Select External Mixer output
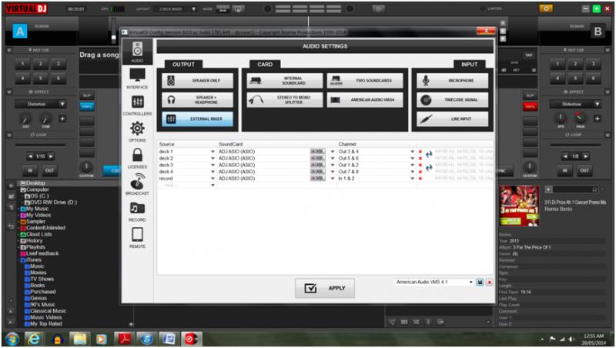616x348 pixels. [197, 119]
